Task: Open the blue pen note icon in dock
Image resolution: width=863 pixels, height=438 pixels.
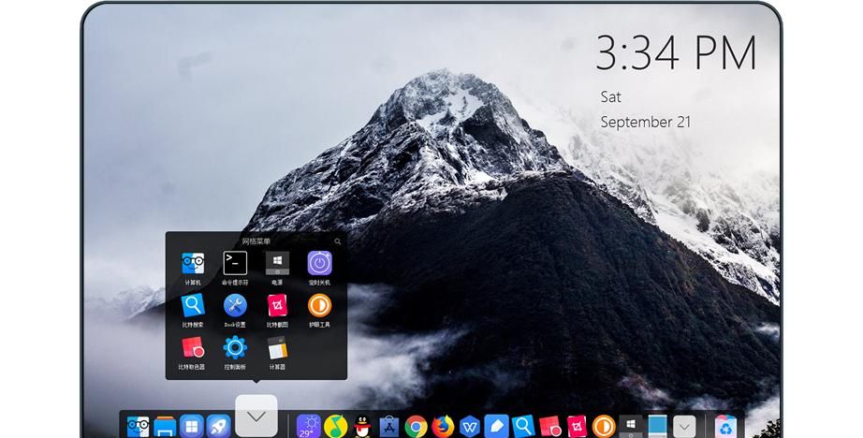Action: (496, 427)
